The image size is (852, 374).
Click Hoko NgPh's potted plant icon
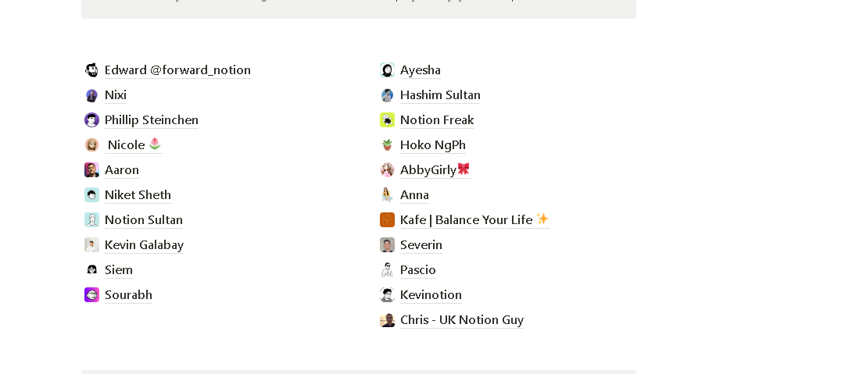387,145
